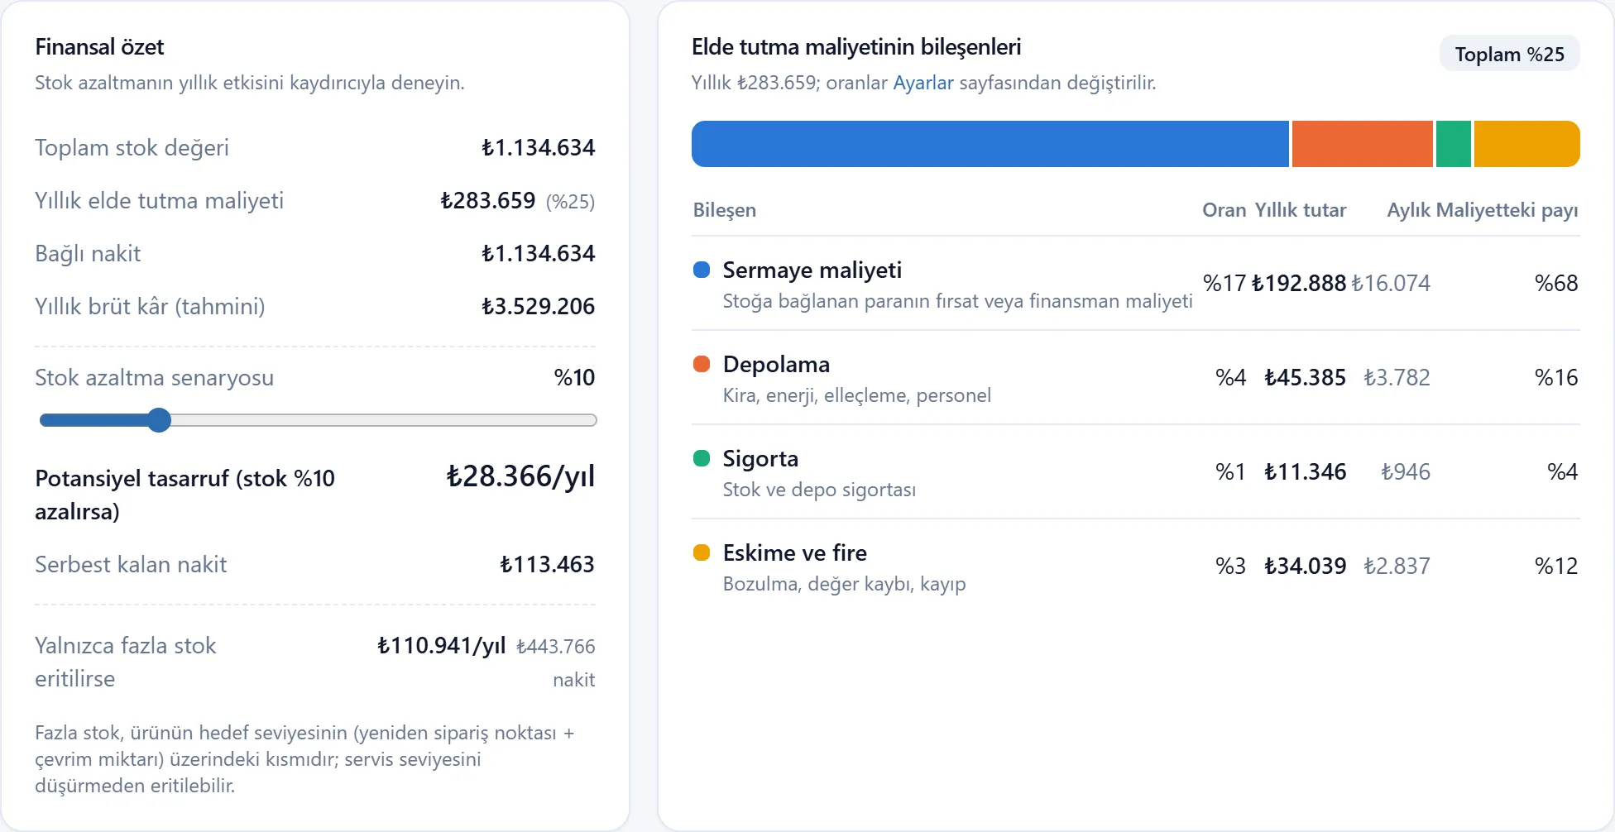This screenshot has width=1615, height=832.
Task: Click the blue Sermaye maliyeti bar segment
Action: pyautogui.click(x=990, y=144)
